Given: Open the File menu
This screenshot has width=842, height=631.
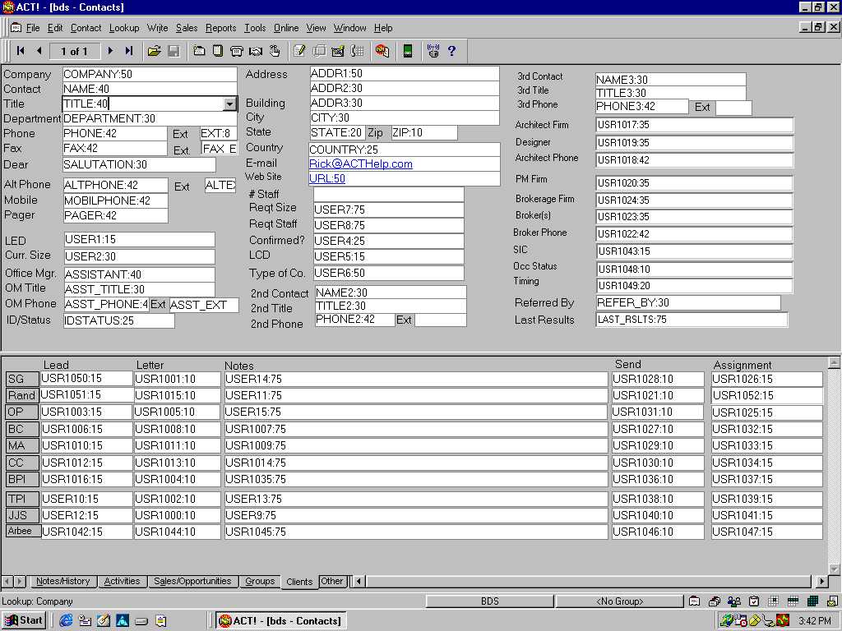Looking at the screenshot, I should 33,28.
